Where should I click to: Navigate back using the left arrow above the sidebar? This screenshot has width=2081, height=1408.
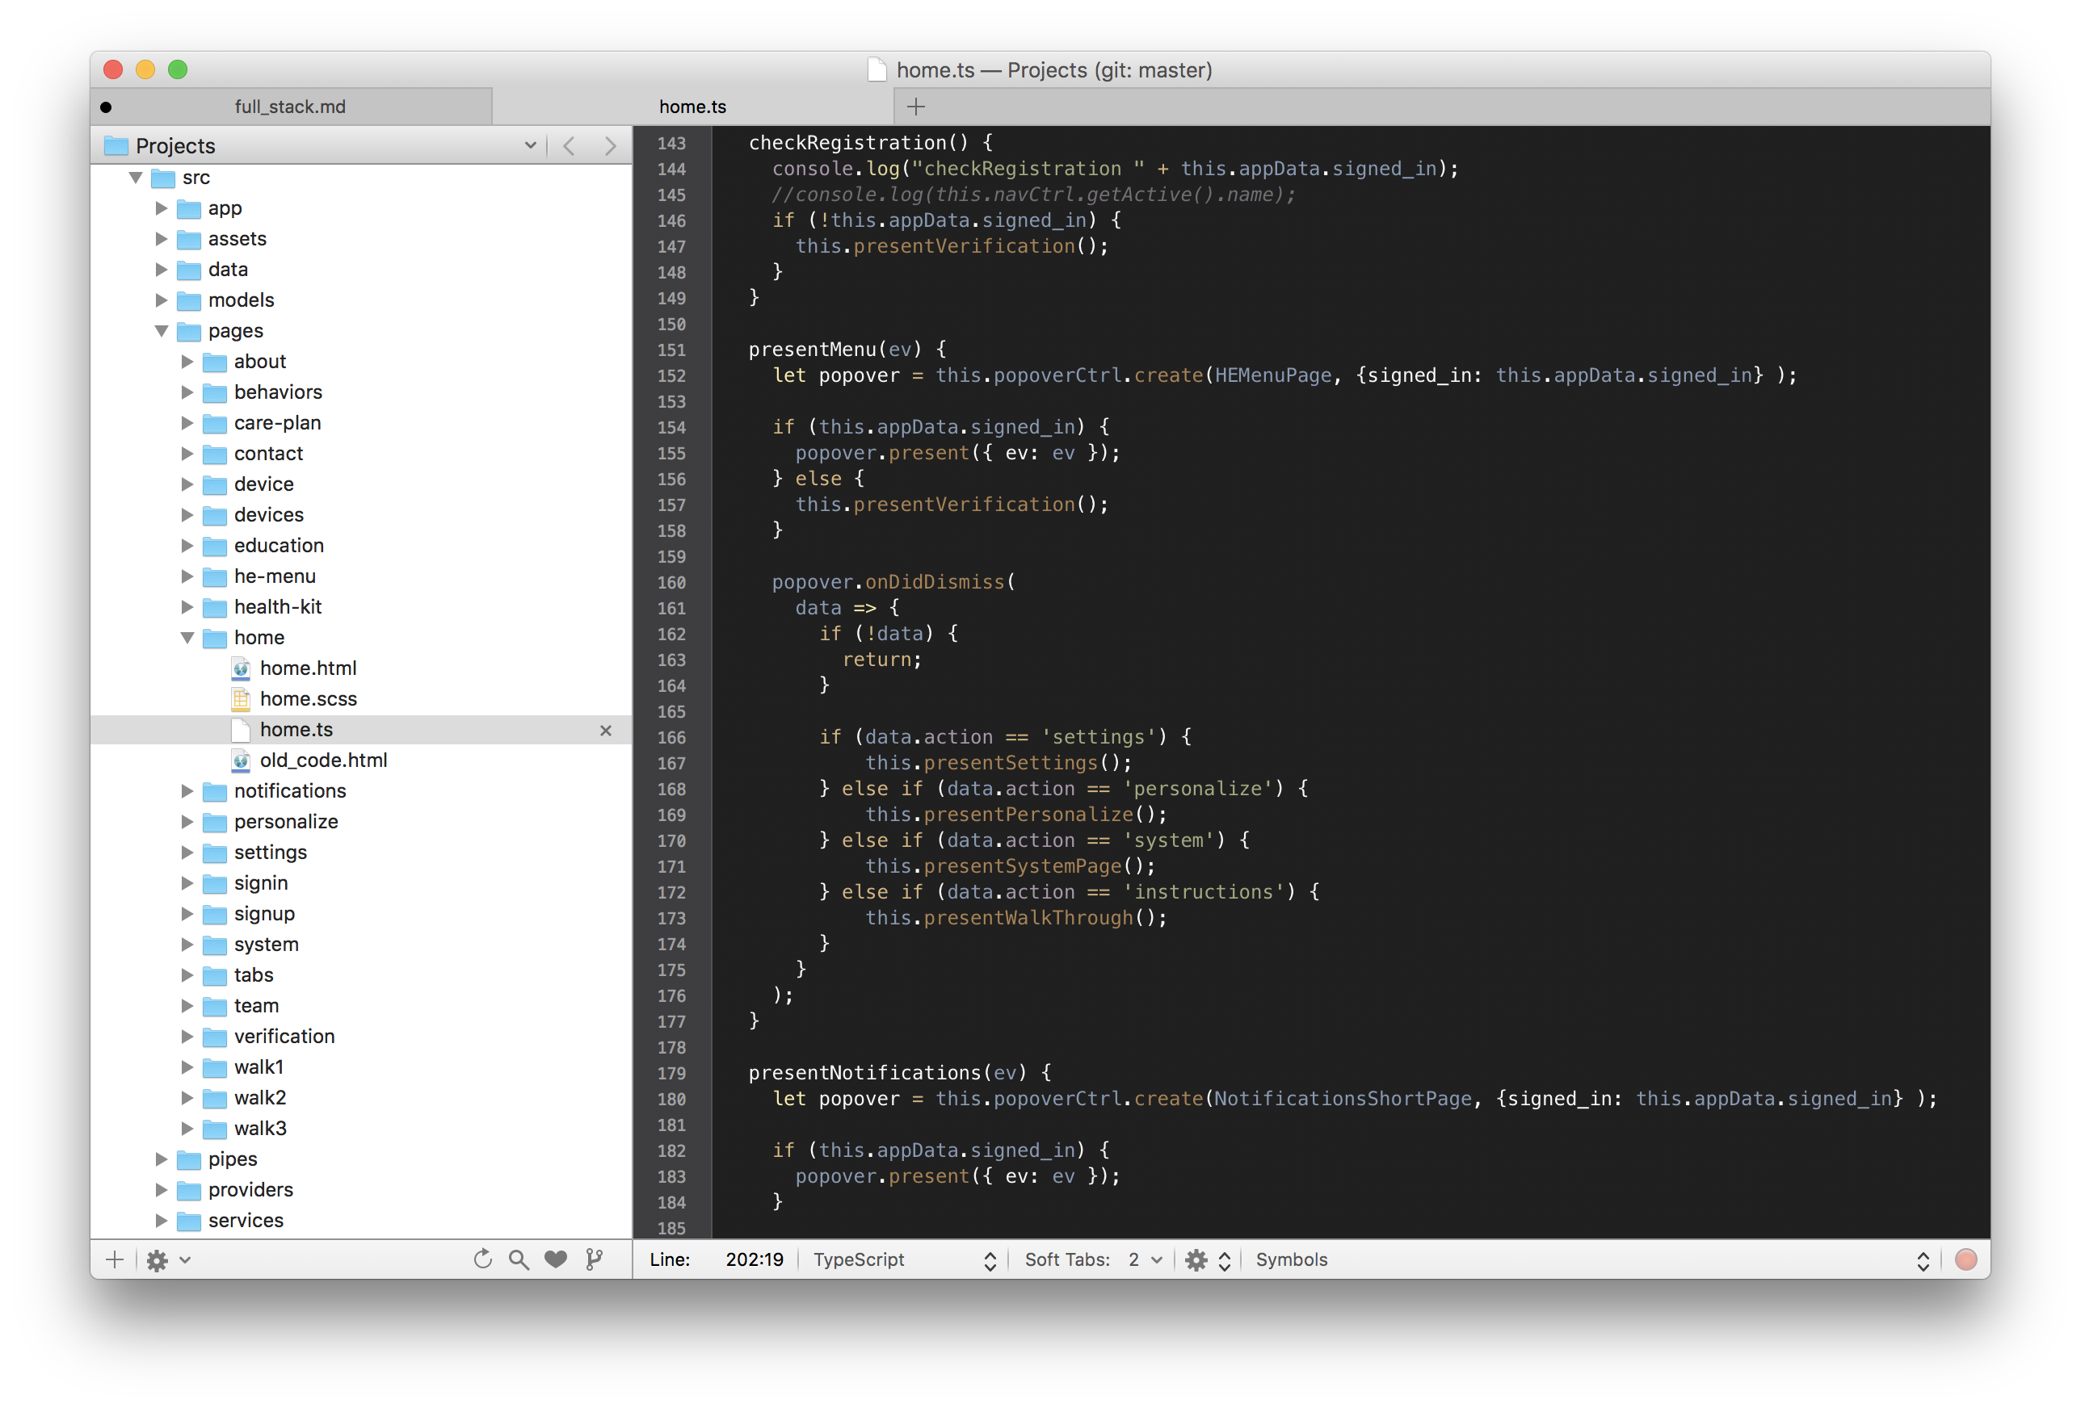point(569,145)
